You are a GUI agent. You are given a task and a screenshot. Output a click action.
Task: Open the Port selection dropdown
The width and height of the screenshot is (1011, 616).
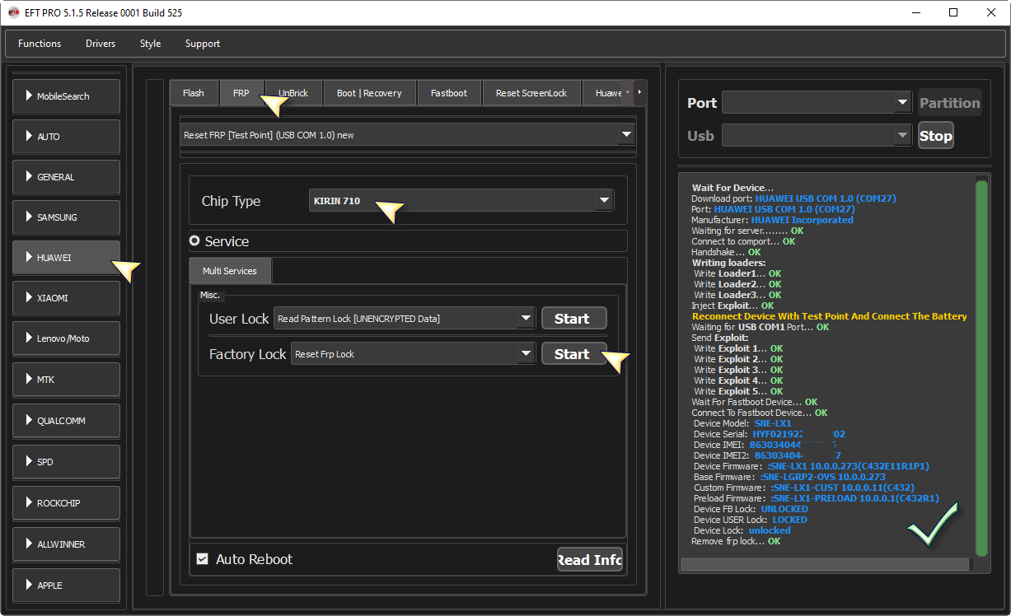[816, 102]
